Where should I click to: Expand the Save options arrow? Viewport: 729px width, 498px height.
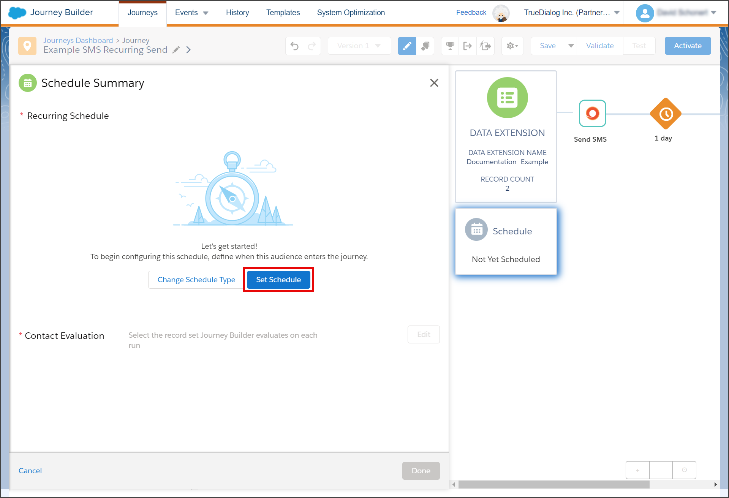[571, 46]
